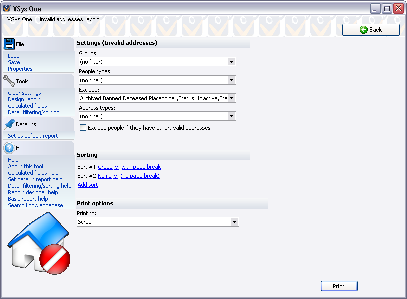Click the Print button

(339, 286)
